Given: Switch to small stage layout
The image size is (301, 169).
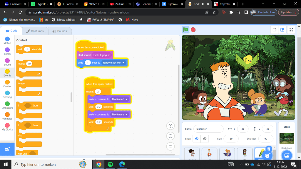Looking at the screenshot, I should (x=274, y=30).
